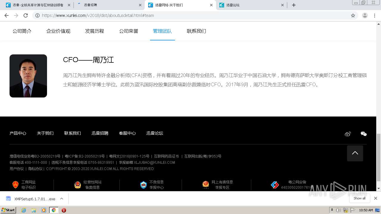Launch Internet Explorer from taskbar

pos(24,210)
